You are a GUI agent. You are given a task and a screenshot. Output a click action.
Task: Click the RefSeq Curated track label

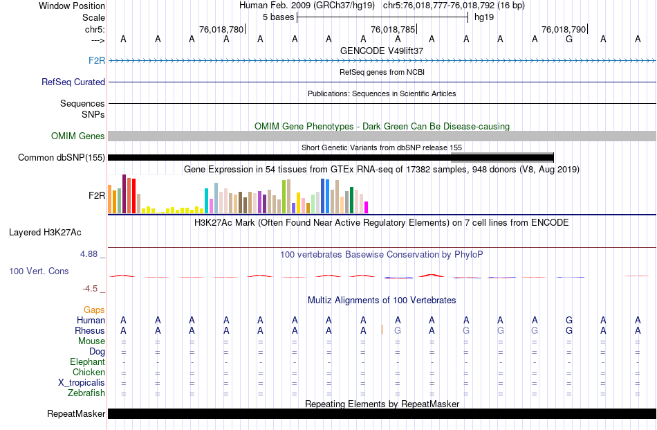click(x=73, y=82)
